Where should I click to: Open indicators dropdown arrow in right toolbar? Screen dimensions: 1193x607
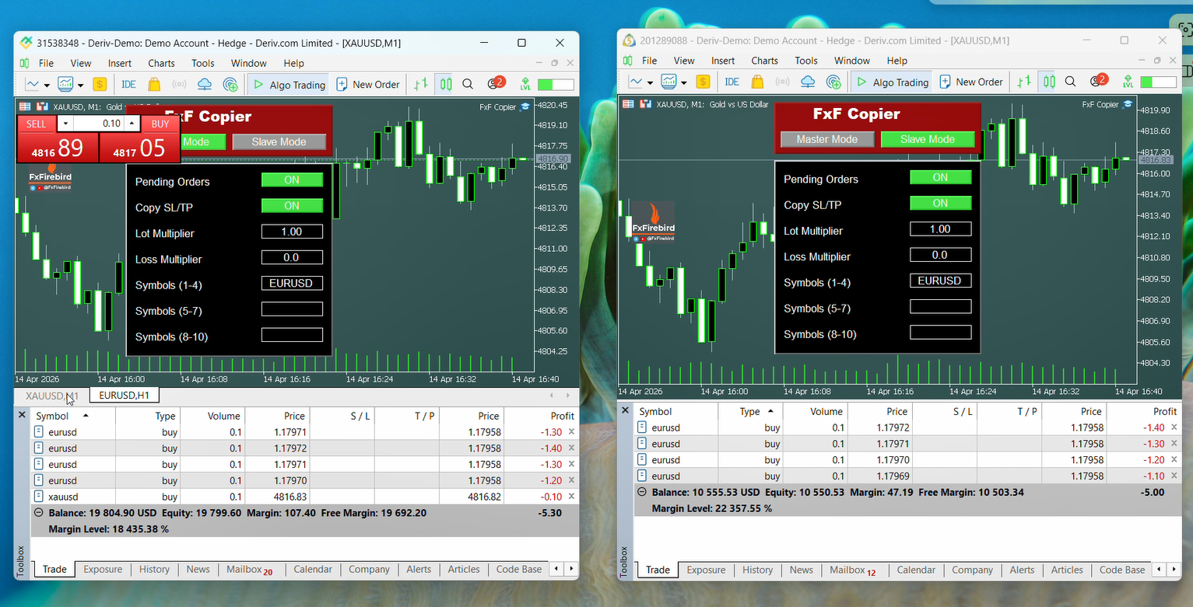[x=683, y=82]
